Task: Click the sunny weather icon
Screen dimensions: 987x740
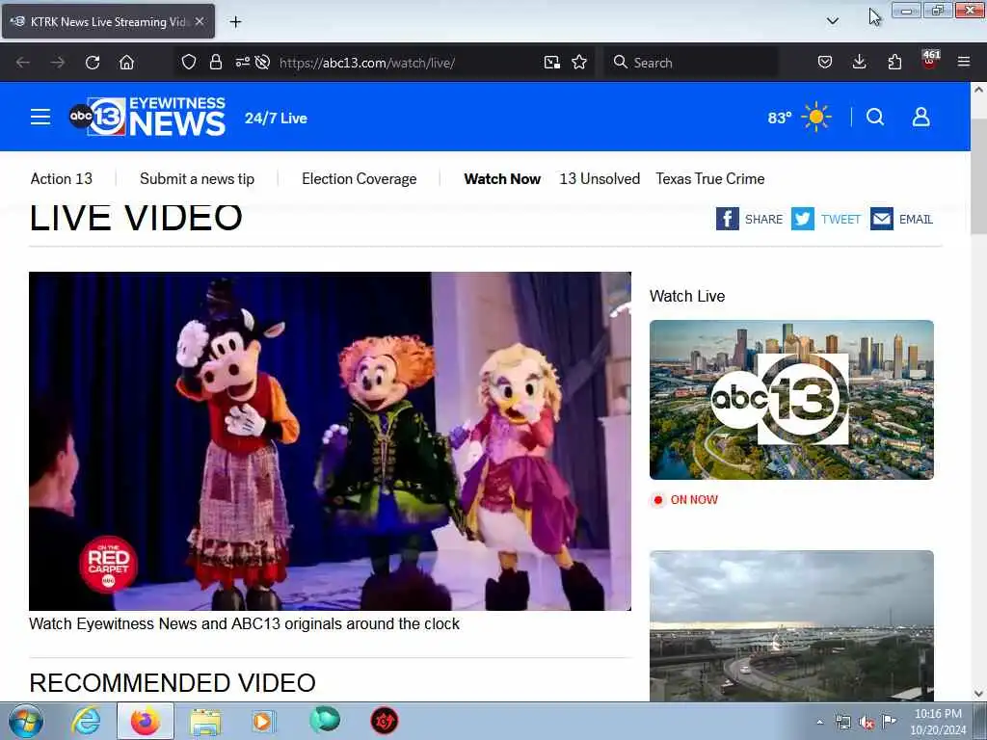Action: pos(816,117)
